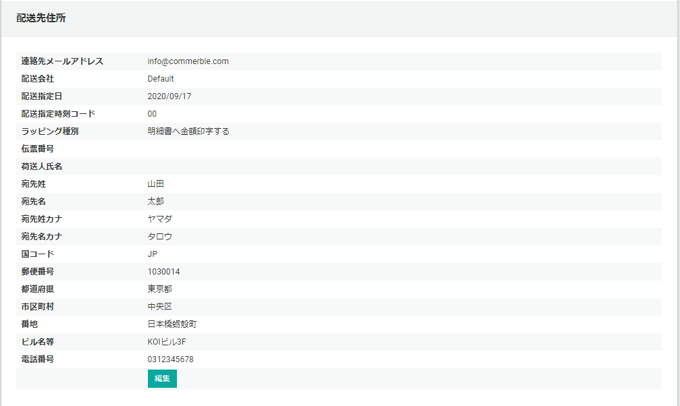Click the 宛先姓カナ label
Image resolution: width=680 pixels, height=406 pixels.
[42, 219]
